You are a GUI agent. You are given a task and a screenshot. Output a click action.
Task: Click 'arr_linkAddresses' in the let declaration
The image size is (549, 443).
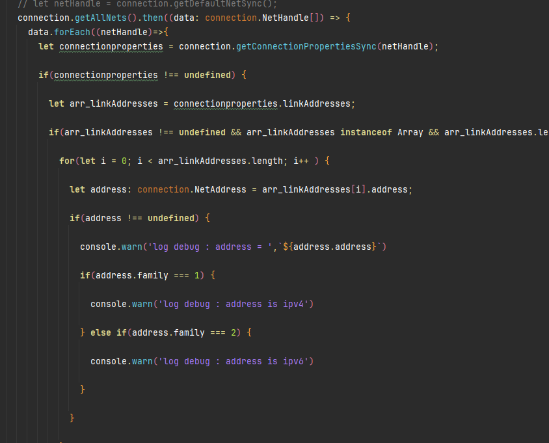113,103
